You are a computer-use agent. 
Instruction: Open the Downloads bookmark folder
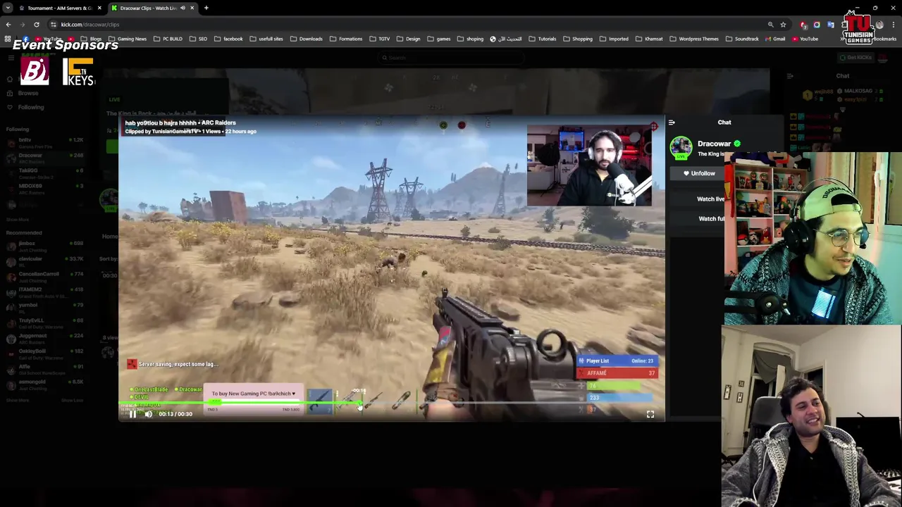pos(307,39)
